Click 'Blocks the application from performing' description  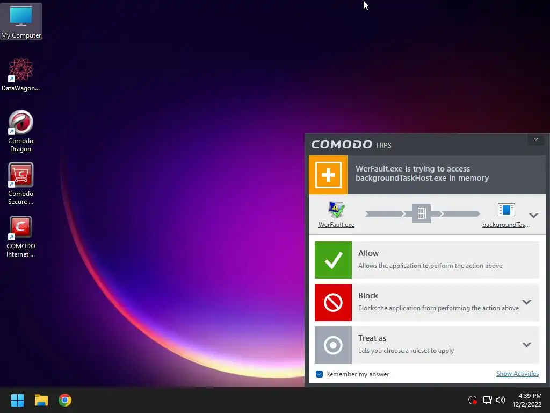[438, 308]
